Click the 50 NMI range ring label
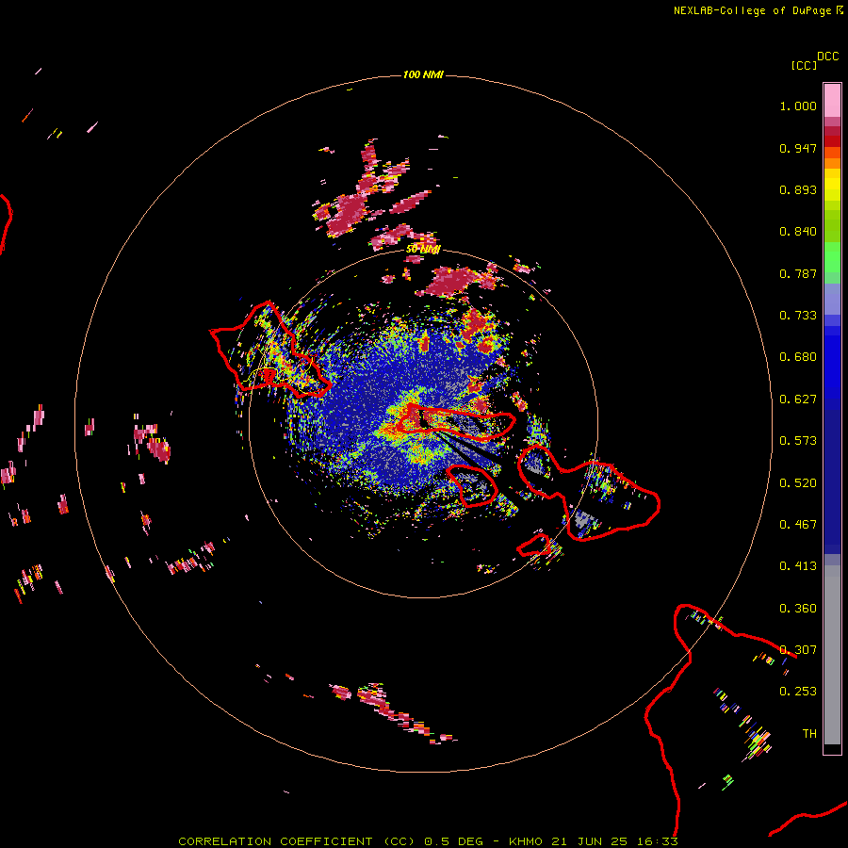This screenshot has height=848, width=848. pyautogui.click(x=423, y=250)
